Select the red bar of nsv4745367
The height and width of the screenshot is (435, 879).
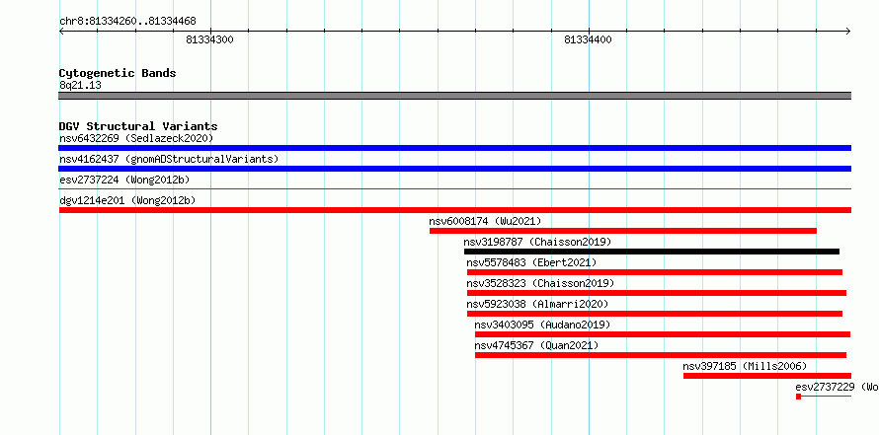click(x=661, y=355)
